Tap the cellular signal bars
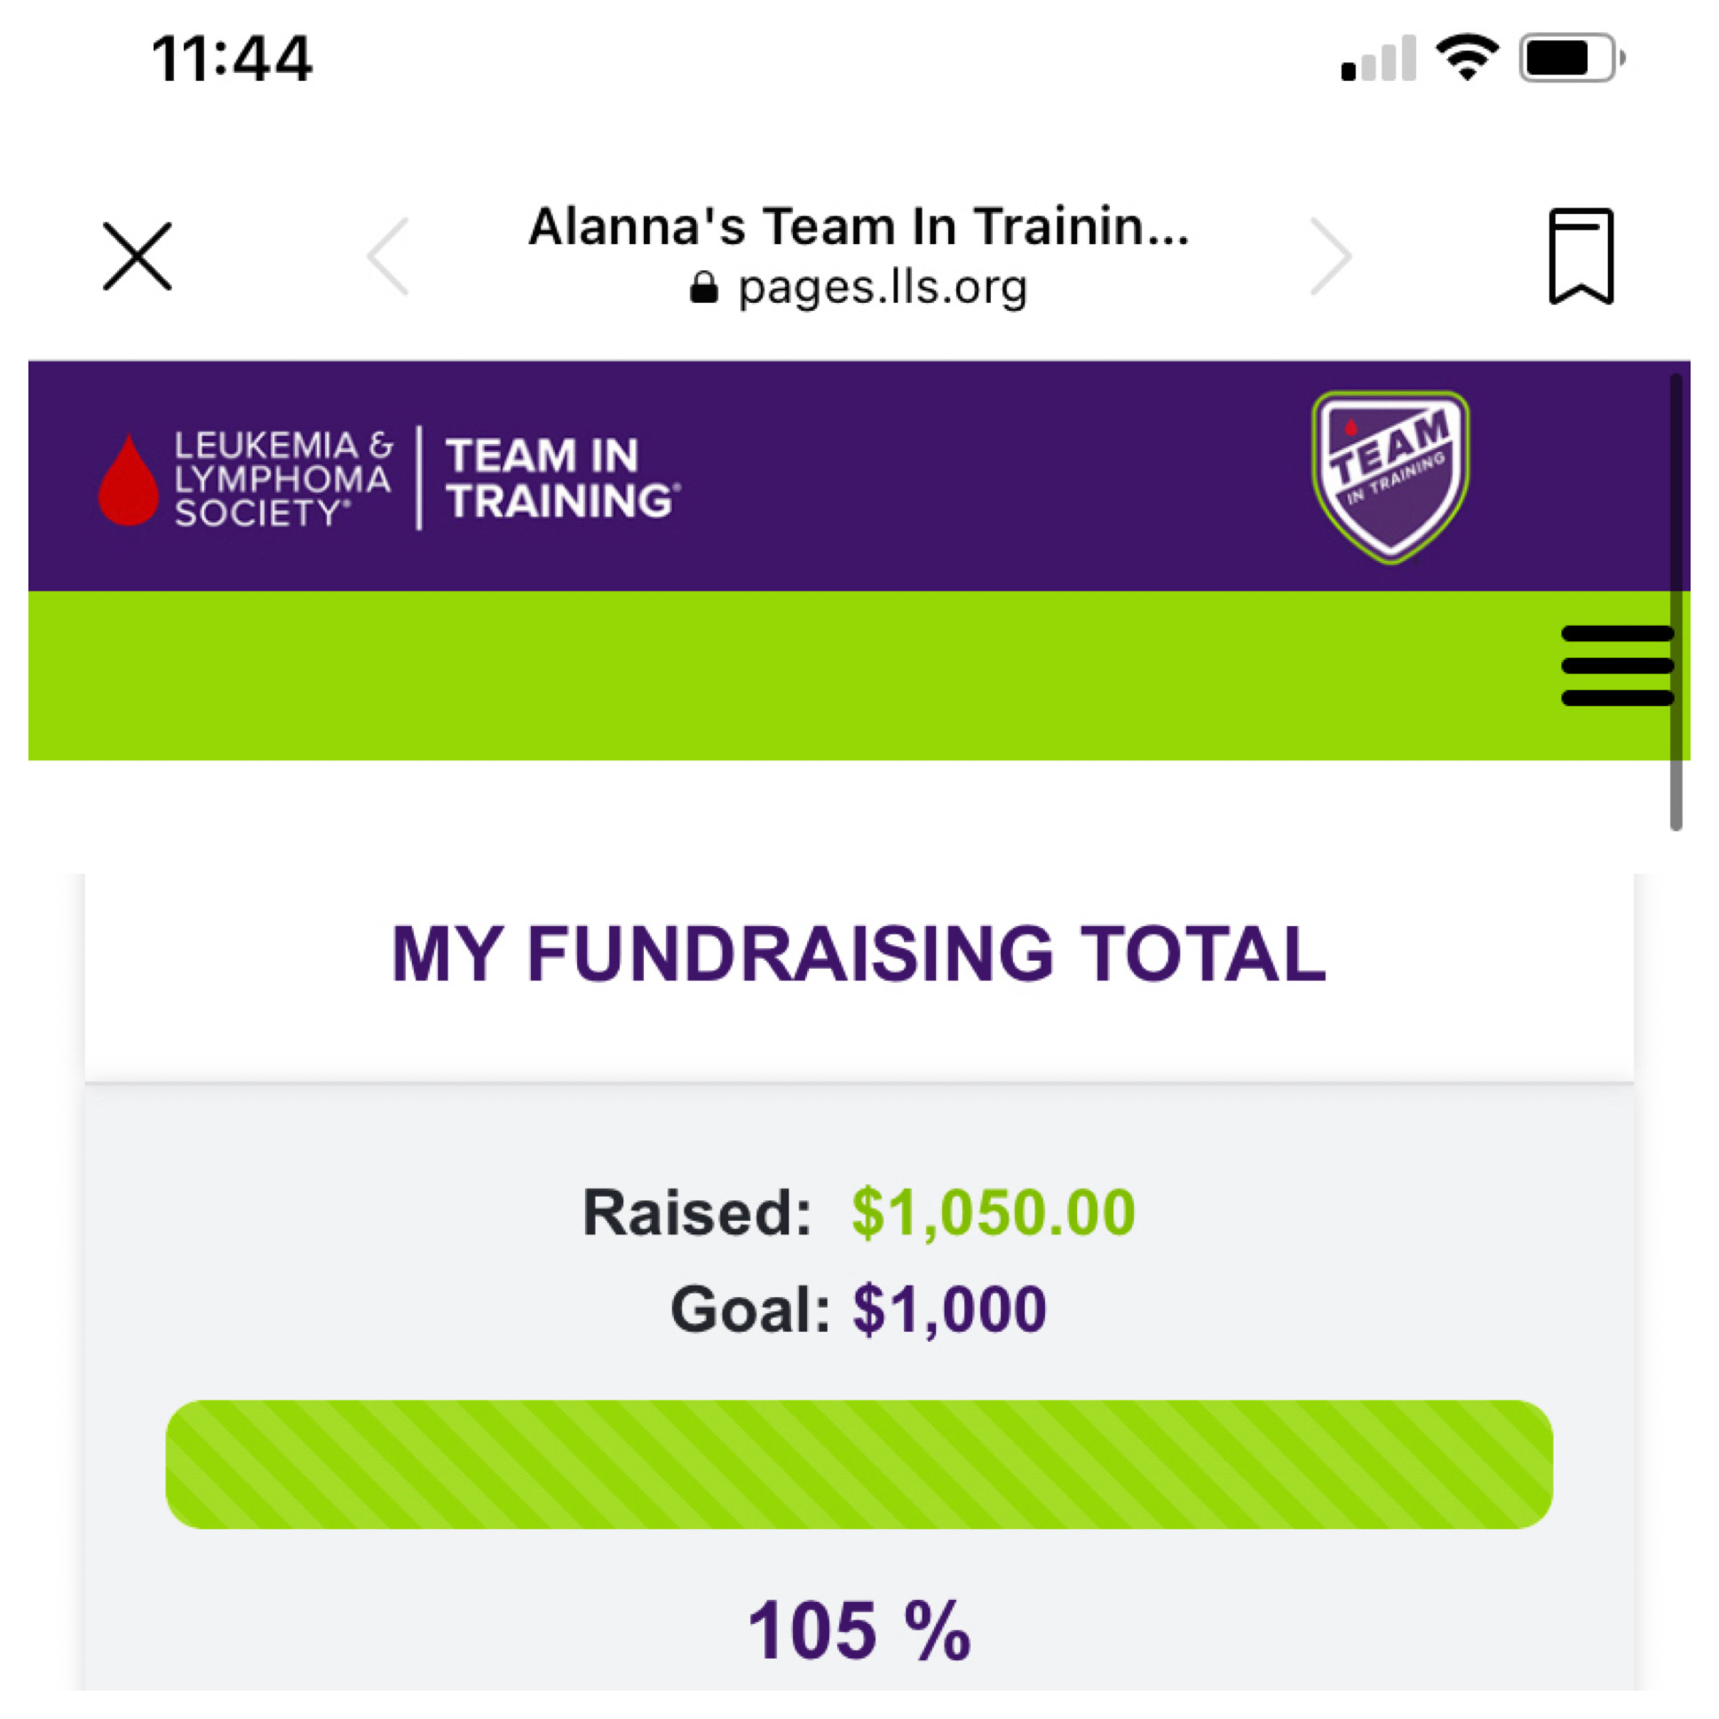The width and height of the screenshot is (1719, 1719). (x=1378, y=59)
